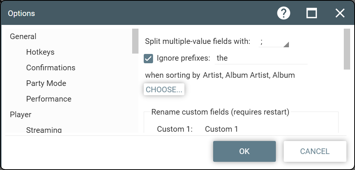Toggle the Ignore prefixes checkbox
Image resolution: width=355 pixels, height=170 pixels.
tap(148, 58)
